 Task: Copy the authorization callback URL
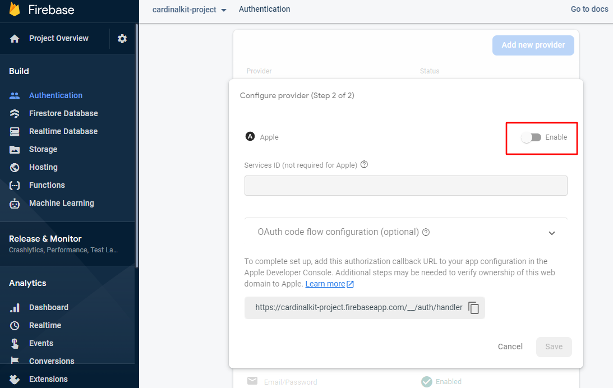click(x=474, y=308)
